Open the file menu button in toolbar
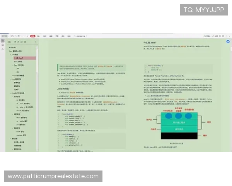 click(x=5, y=36)
